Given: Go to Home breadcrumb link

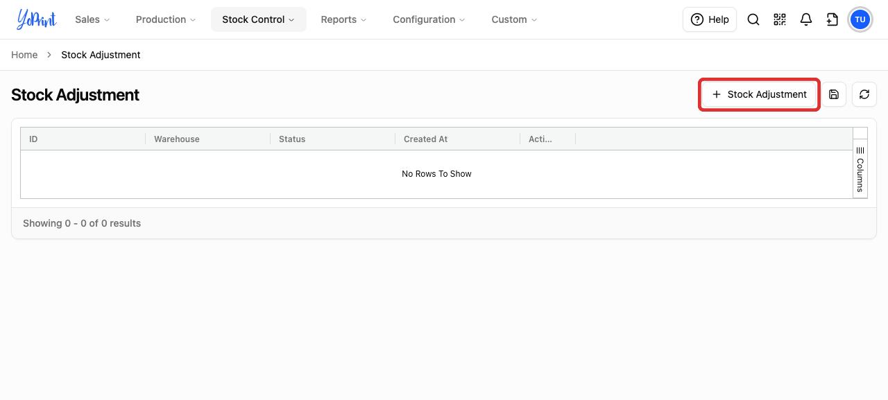Looking at the screenshot, I should click(x=24, y=55).
